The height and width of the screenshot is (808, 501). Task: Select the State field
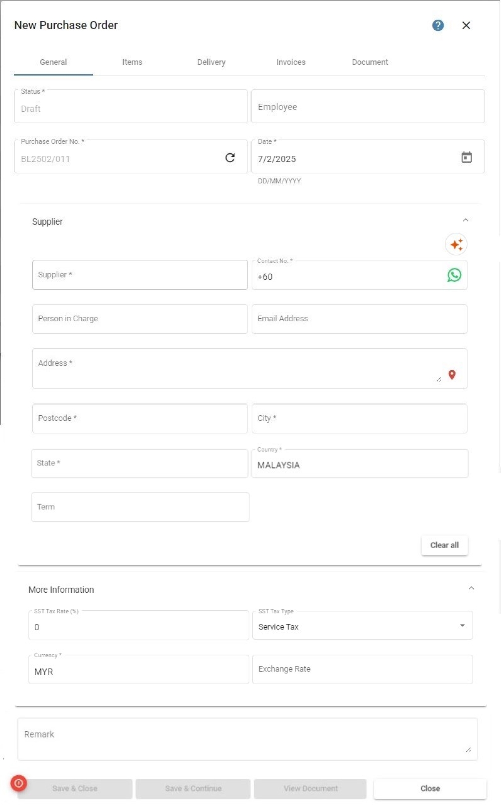140,463
